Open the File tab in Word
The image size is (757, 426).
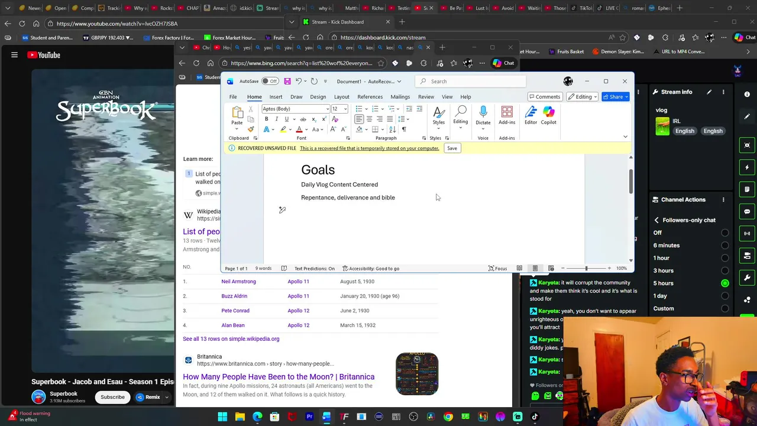tap(233, 96)
